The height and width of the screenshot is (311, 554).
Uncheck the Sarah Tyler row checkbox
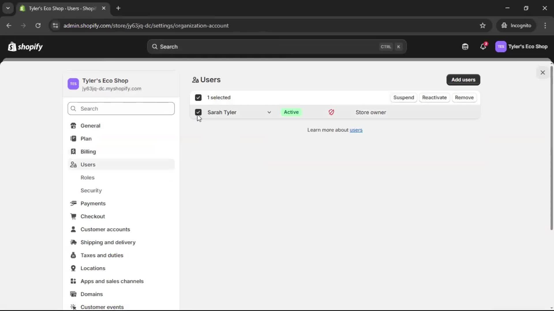tap(198, 112)
